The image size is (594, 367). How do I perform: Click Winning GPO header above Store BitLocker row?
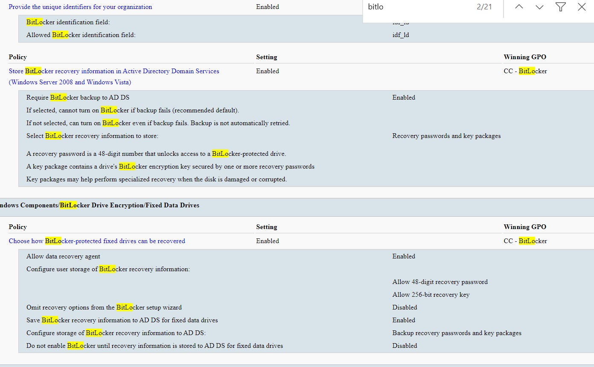tap(525, 57)
